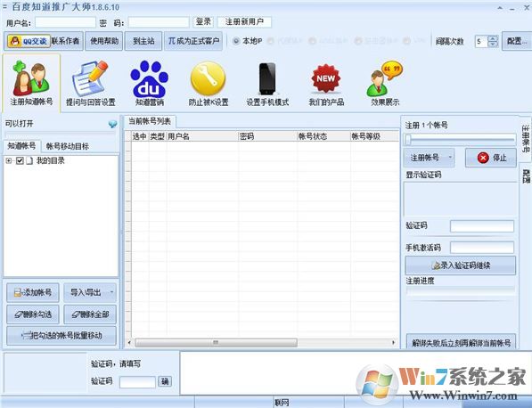Select the second vertical side tab
The width and height of the screenshot is (532, 408).
pos(525,175)
